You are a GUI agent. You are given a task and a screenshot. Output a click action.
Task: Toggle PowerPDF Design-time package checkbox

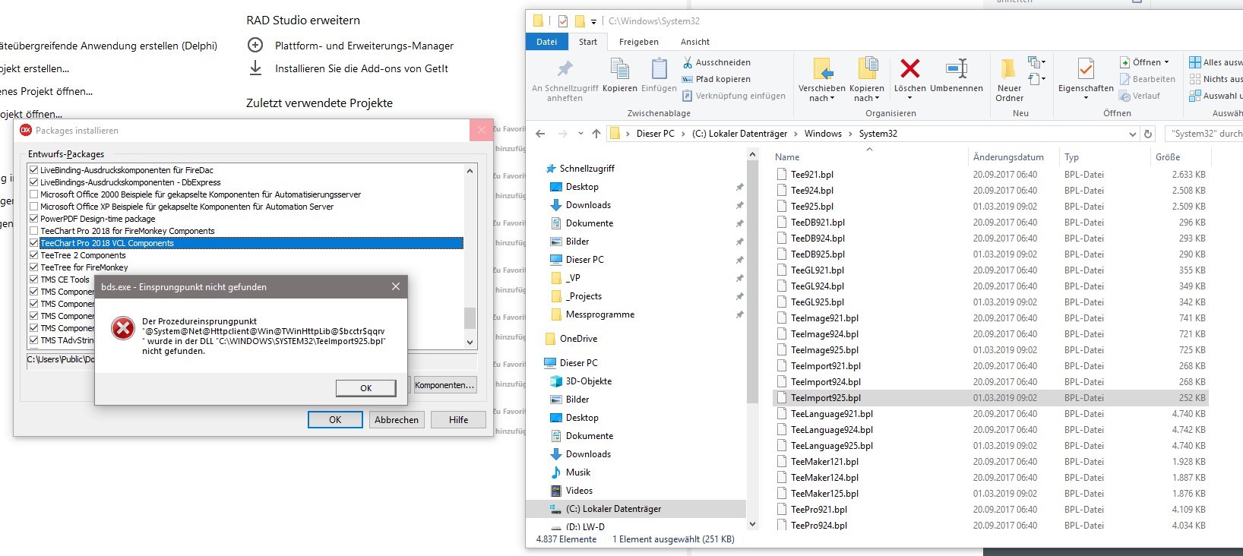[x=33, y=219]
